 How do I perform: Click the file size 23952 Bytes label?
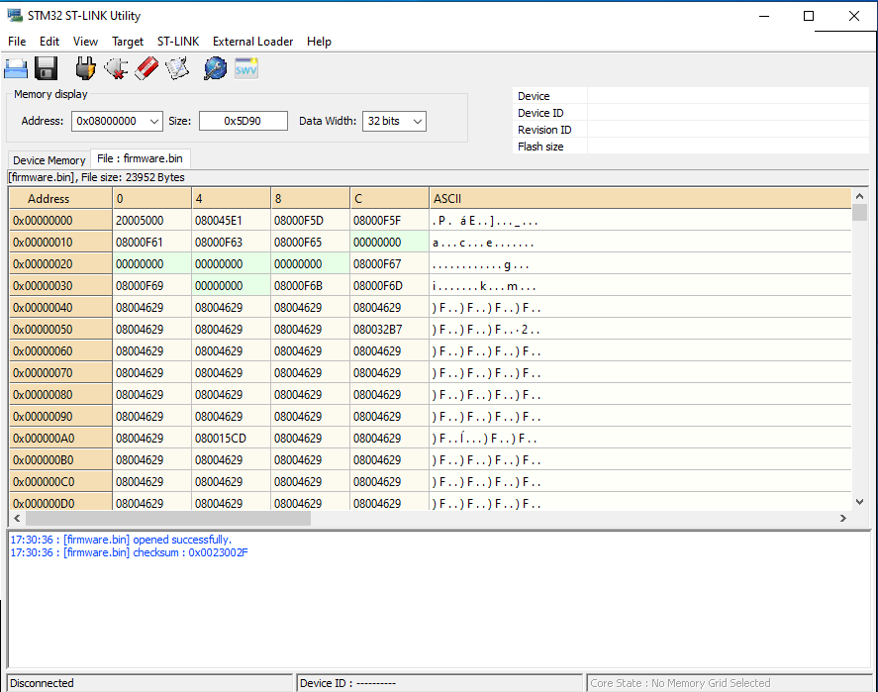pos(133,177)
